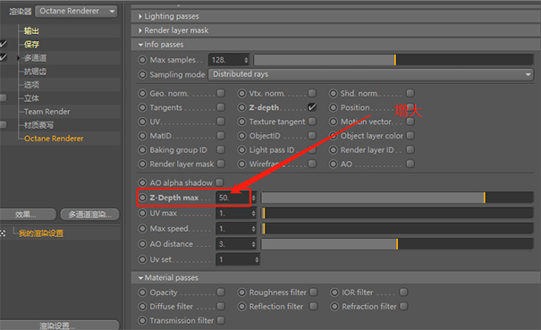Select the 抗锯齿 settings item

click(x=35, y=72)
